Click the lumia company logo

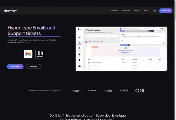(x=108, y=90)
